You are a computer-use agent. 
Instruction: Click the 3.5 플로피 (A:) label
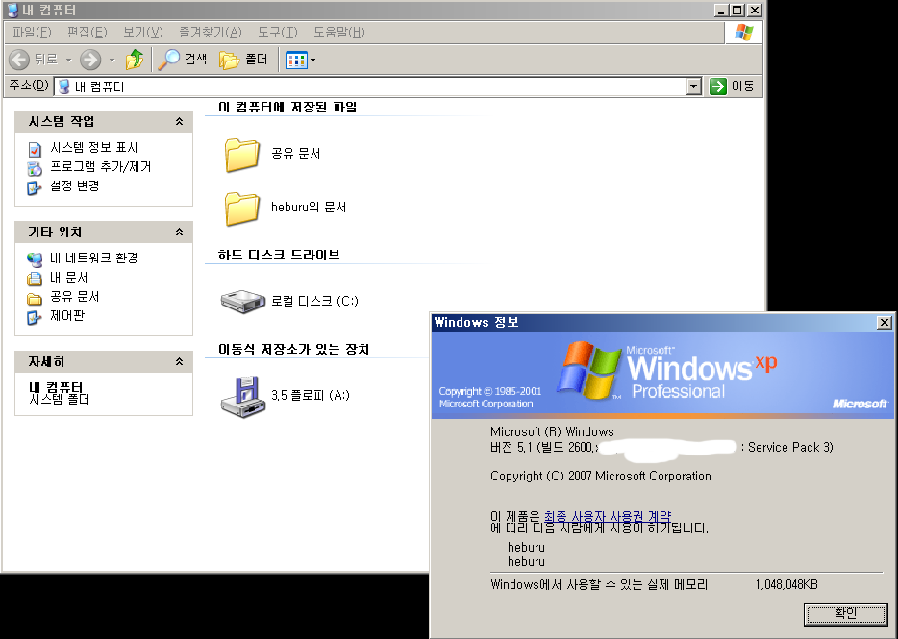311,395
